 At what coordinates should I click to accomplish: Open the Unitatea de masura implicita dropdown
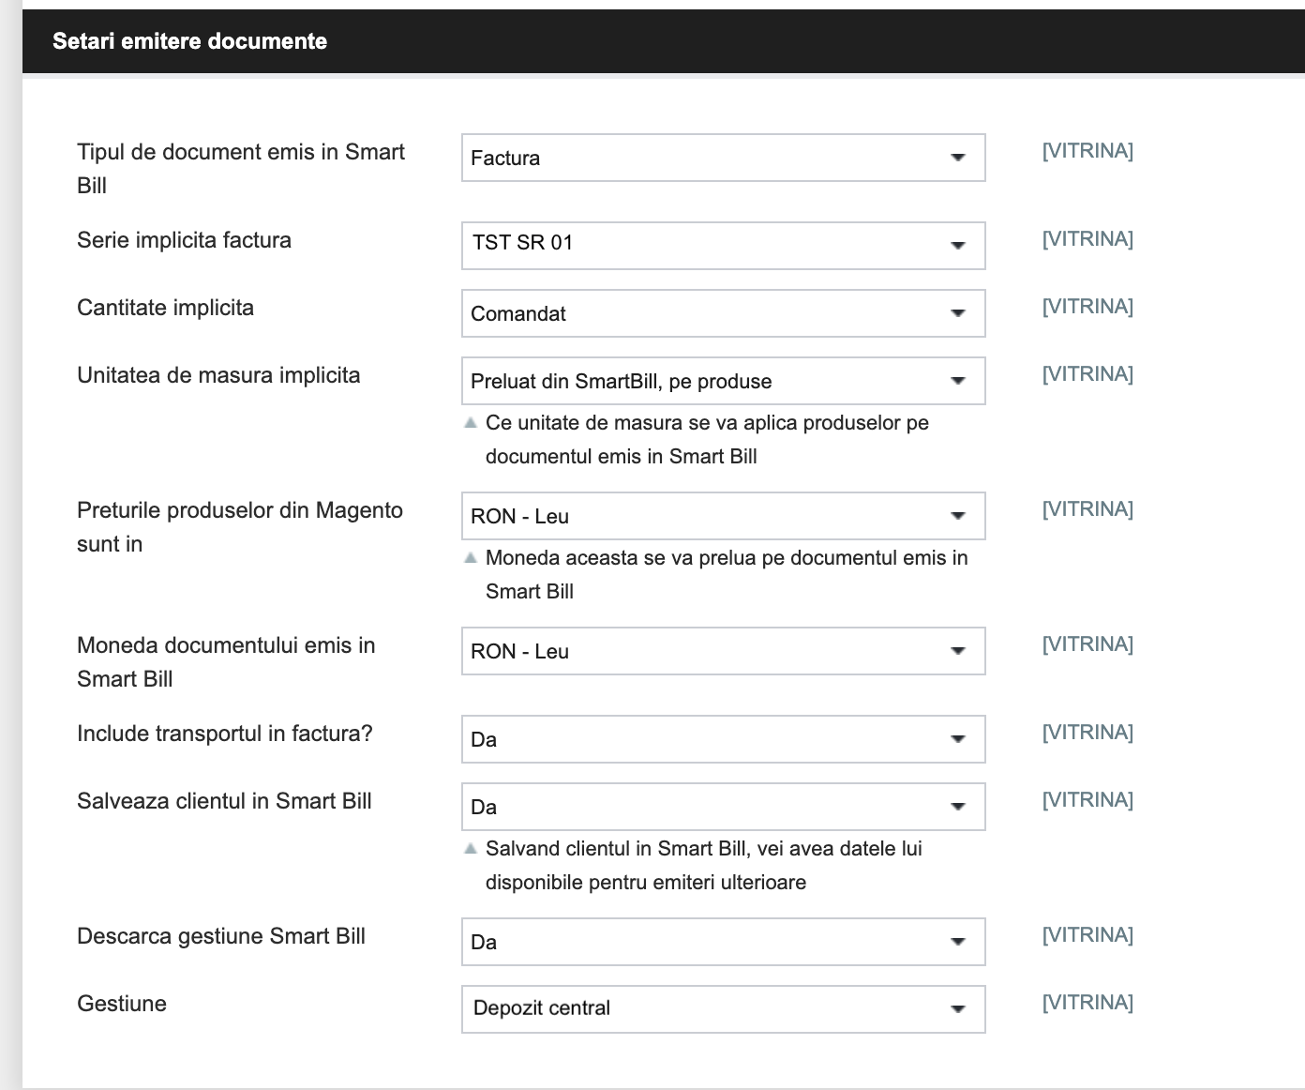[x=723, y=381]
